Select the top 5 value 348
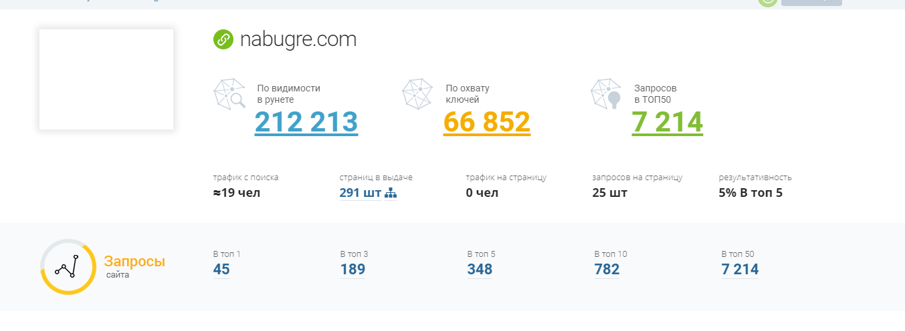Image resolution: width=905 pixels, height=331 pixels. point(480,270)
